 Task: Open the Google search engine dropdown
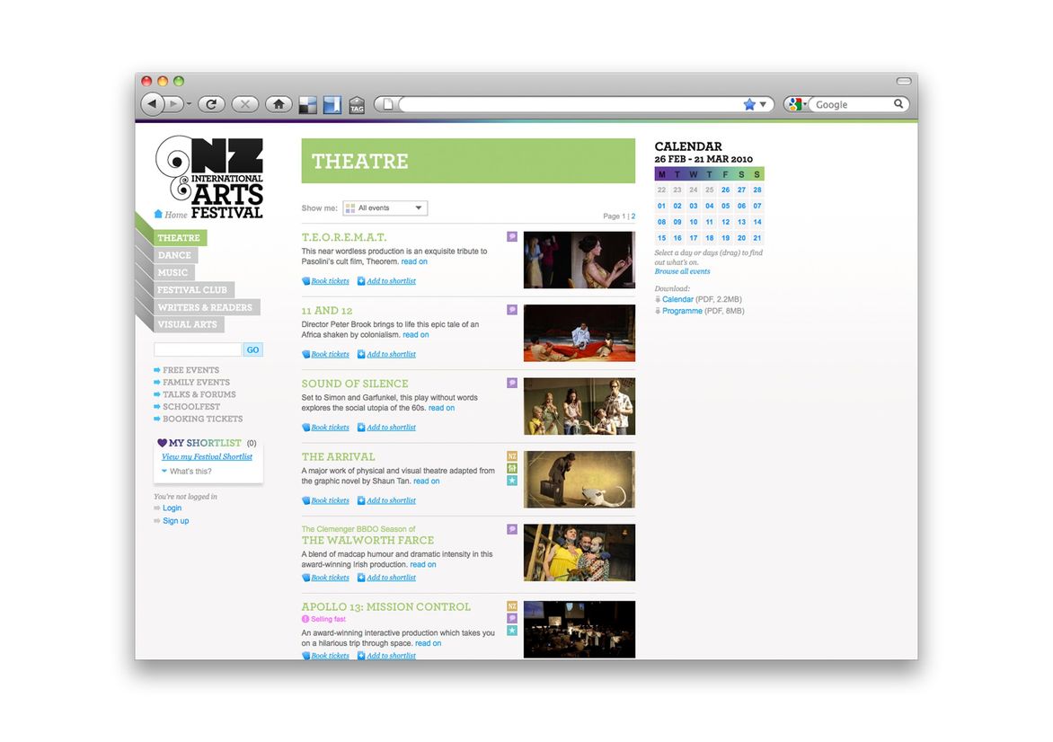[x=795, y=104]
